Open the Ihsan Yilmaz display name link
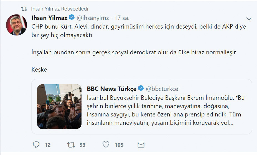Image resolution: width=257 pixels, height=155 pixels. click(50, 18)
